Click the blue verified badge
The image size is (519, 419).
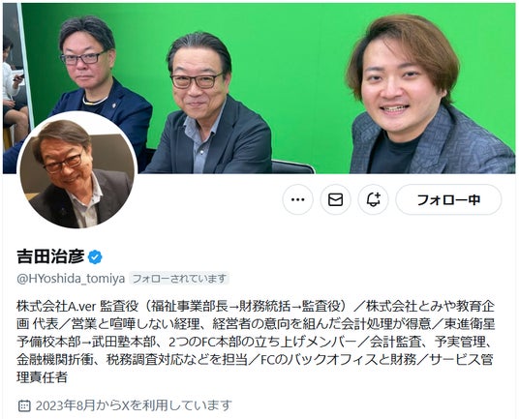[x=95, y=257]
